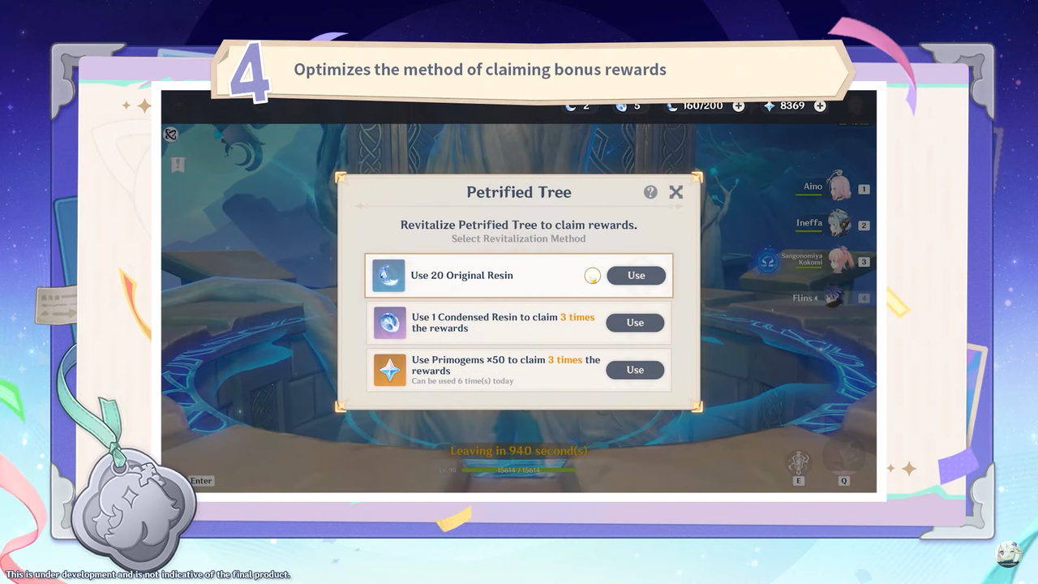The image size is (1038, 584).
Task: Click Kokomi's elemental burst ready icon
Action: click(767, 261)
